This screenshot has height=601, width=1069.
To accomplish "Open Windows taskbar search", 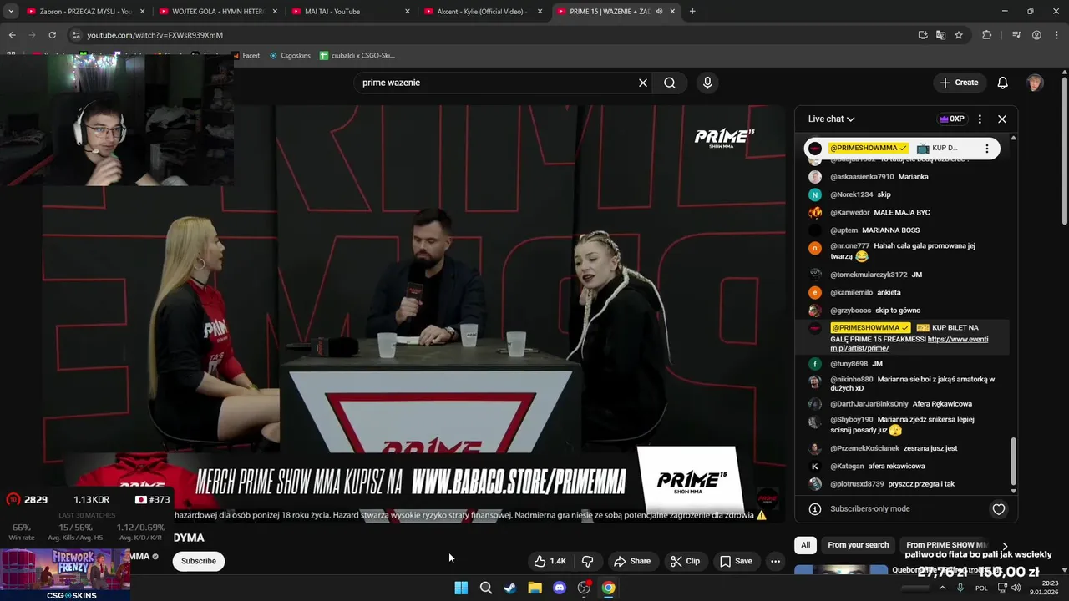I will point(485,588).
